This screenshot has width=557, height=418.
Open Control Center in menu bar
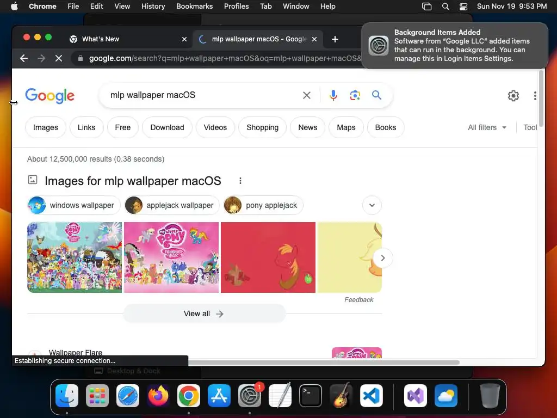(463, 7)
